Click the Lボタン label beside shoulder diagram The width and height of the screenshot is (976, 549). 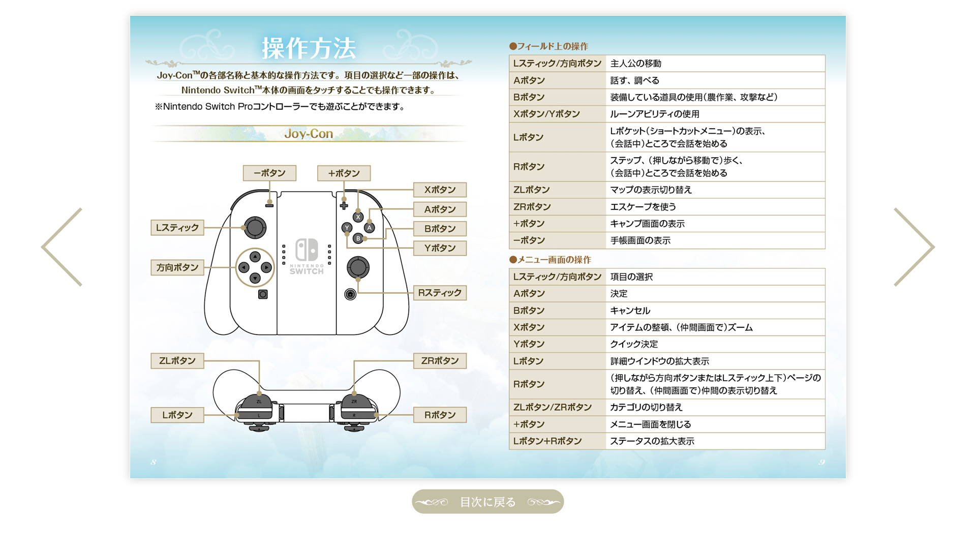pyautogui.click(x=177, y=415)
